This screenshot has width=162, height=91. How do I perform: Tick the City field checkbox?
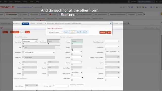click(x=23, y=64)
